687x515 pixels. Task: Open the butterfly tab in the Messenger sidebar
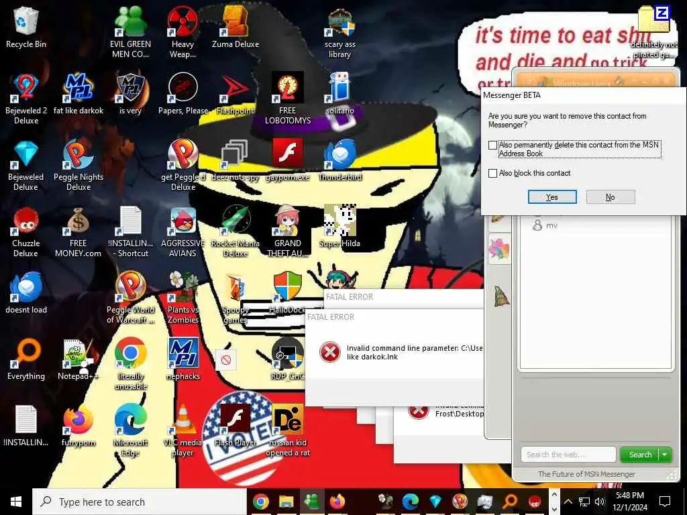pyautogui.click(x=499, y=248)
